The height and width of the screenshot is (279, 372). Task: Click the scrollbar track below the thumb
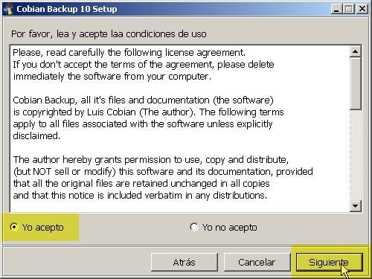[x=356, y=155]
